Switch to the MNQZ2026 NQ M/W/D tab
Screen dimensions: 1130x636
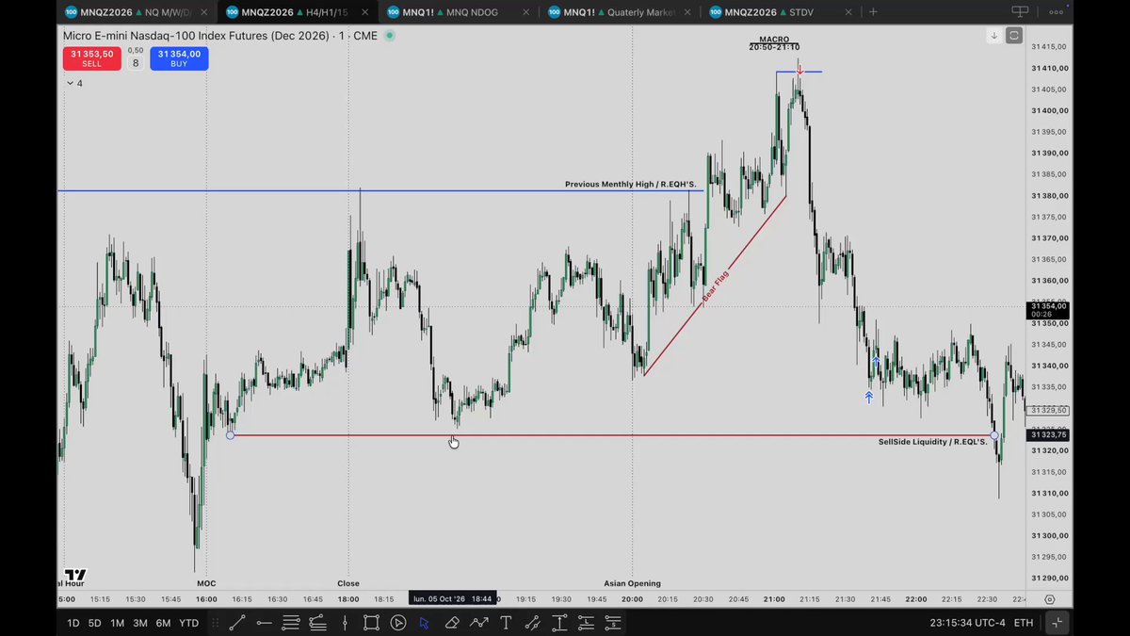(x=137, y=12)
